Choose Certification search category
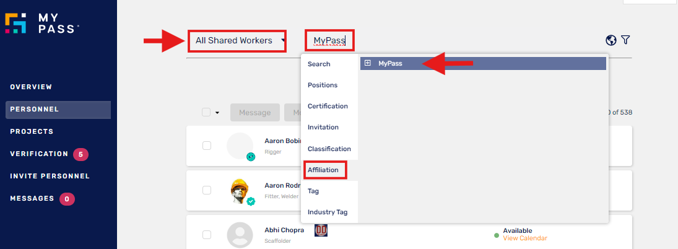Viewport: 678px width, 249px height. coord(328,106)
